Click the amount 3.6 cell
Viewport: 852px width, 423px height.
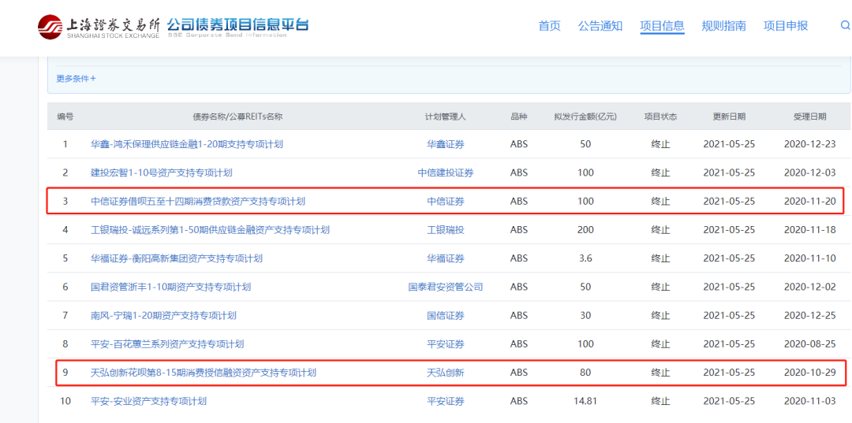tap(585, 258)
